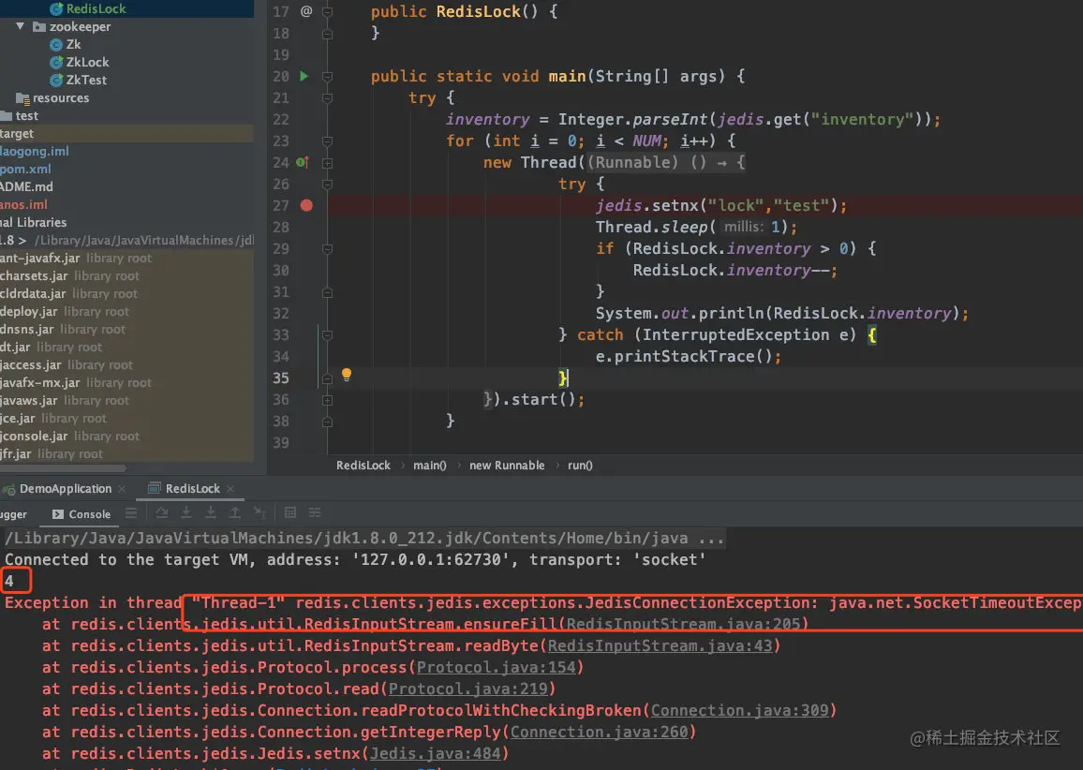Open the yellow light bulb quick-fix menu
The image size is (1083, 770).
pos(347,375)
